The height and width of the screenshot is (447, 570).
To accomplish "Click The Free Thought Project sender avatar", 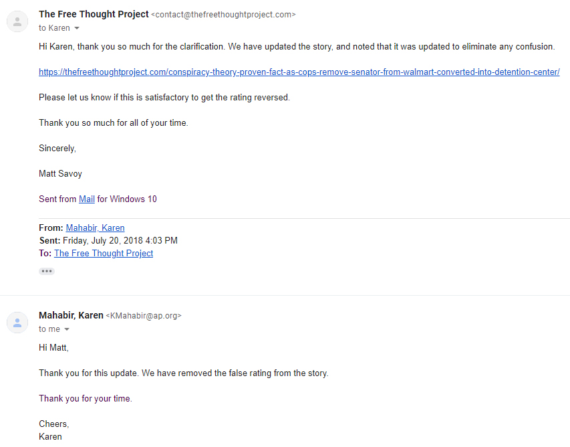I will (17, 22).
